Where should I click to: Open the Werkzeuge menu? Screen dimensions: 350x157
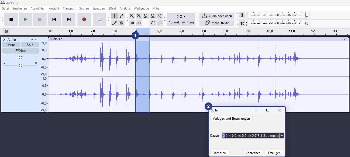[141, 8]
